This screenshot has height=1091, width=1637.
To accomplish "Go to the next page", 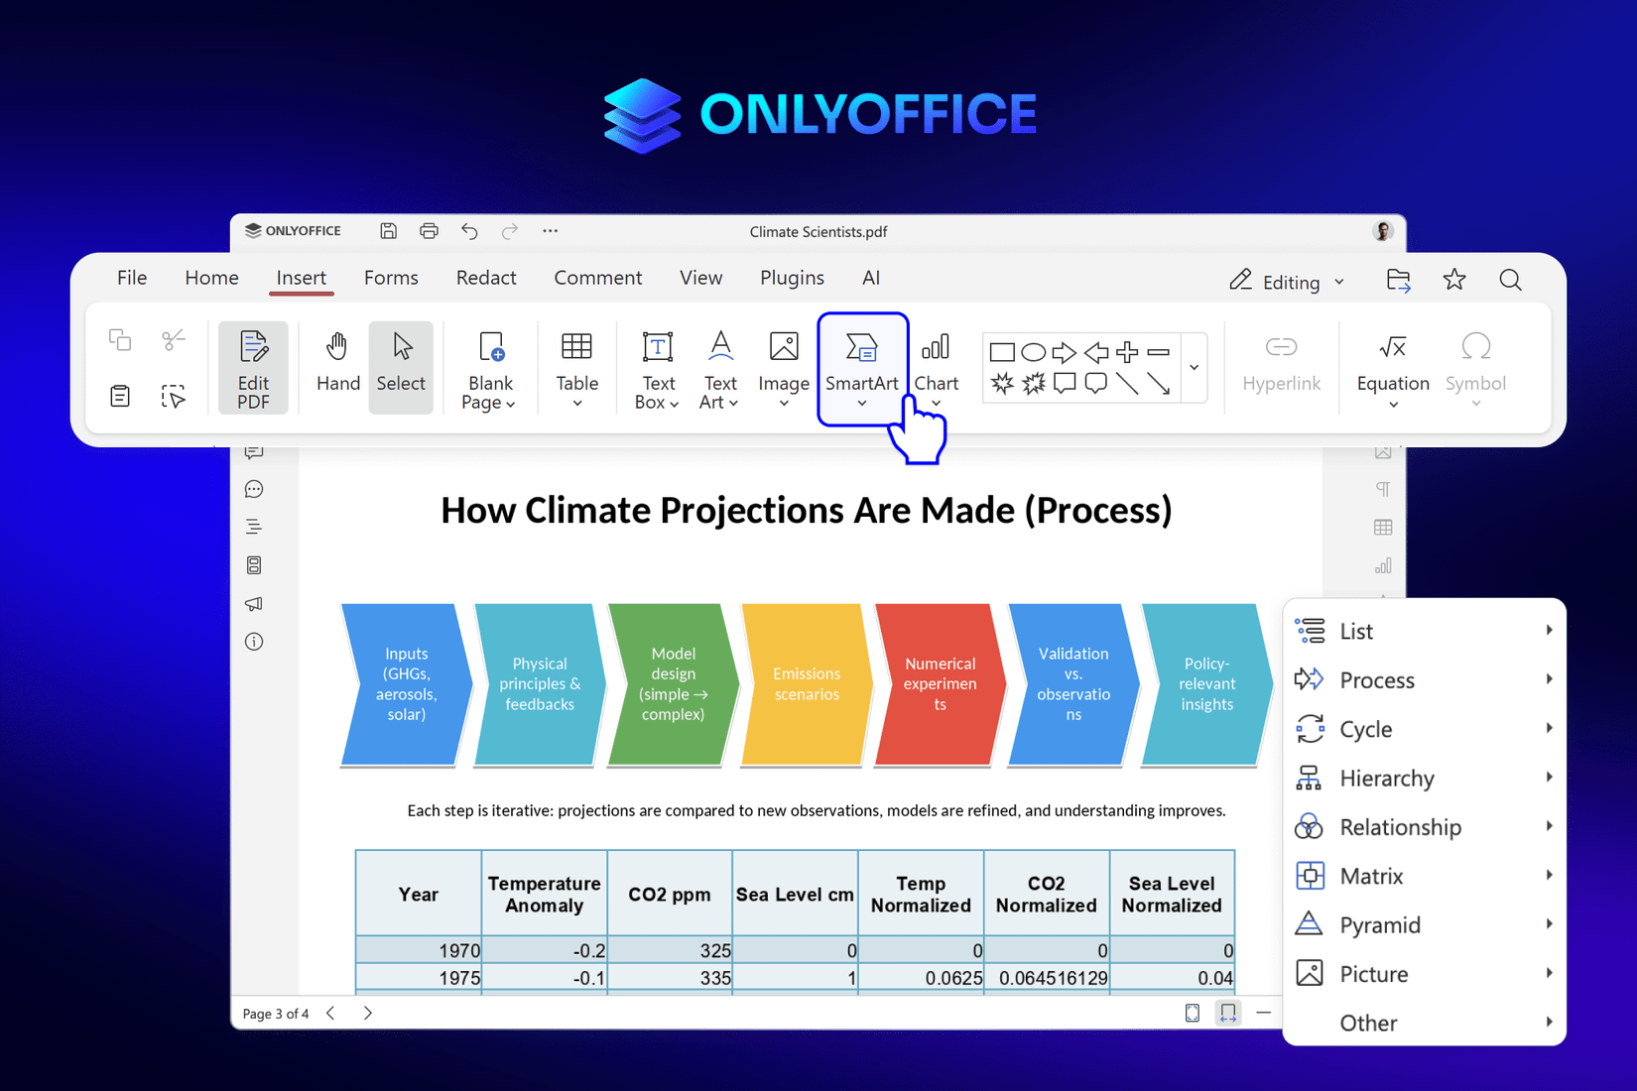I will coord(368,1013).
